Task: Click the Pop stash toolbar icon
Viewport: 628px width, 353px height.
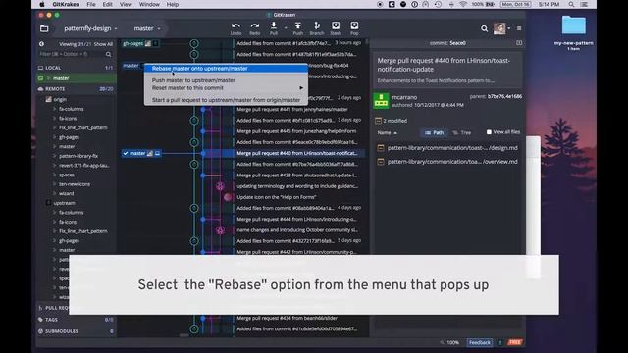Action: pyautogui.click(x=354, y=28)
